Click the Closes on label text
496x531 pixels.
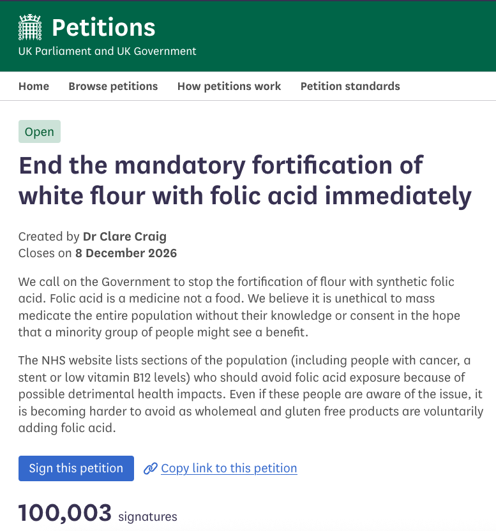pos(45,253)
